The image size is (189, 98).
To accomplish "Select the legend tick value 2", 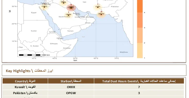I will click(x=144, y=43).
